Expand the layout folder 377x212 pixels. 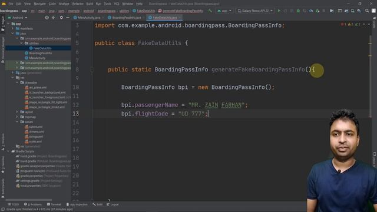pos(17,112)
